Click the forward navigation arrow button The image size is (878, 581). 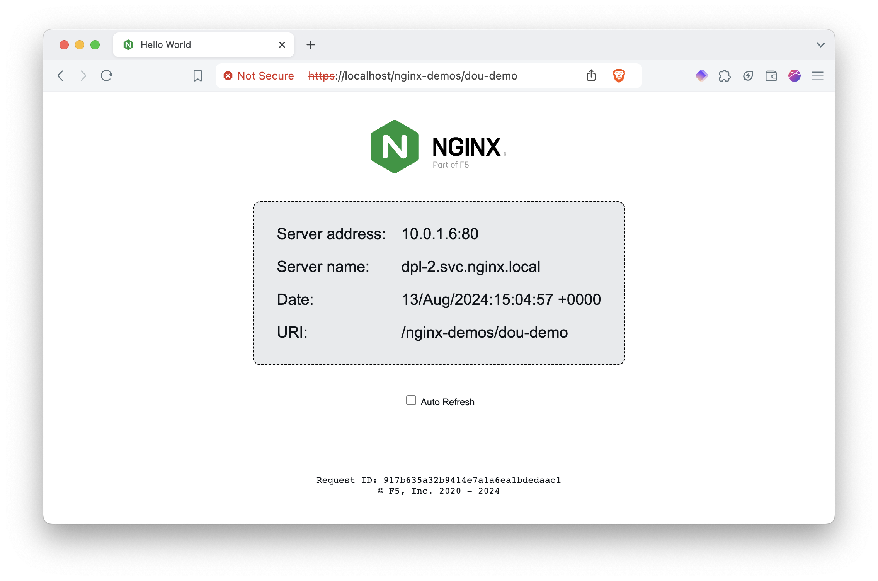pyautogui.click(x=83, y=76)
